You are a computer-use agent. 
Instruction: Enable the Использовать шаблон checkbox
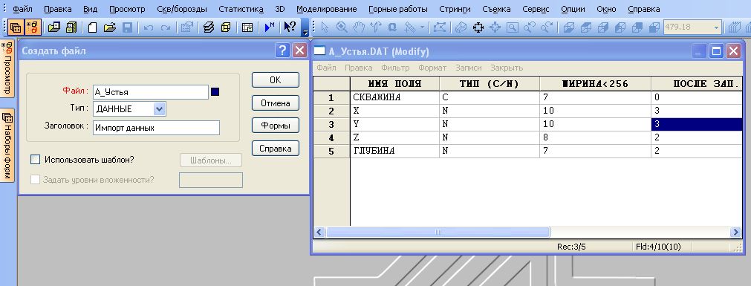click(35, 160)
